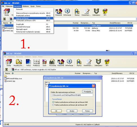
Task: Select the Usuń delete icon
Action: 44,63
